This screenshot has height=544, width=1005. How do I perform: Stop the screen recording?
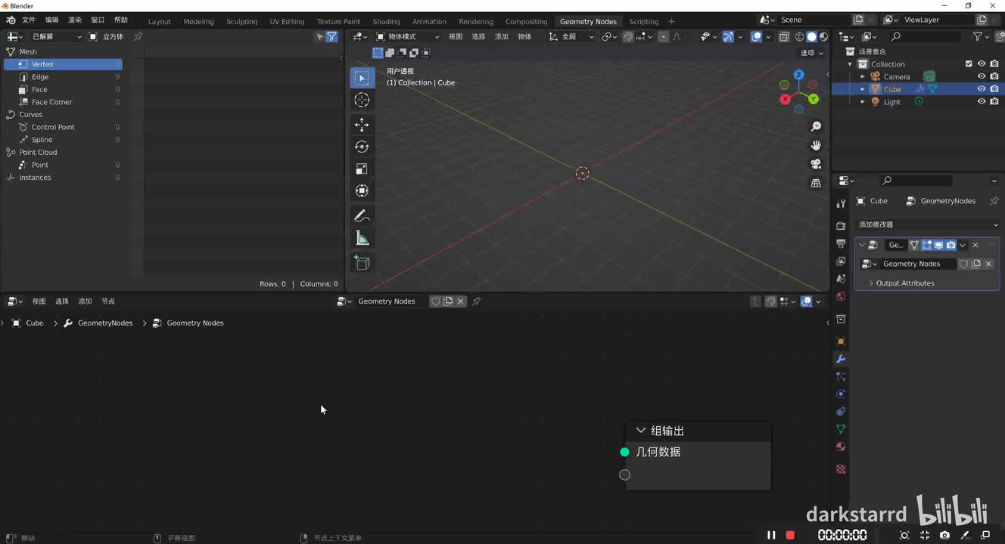tap(790, 535)
